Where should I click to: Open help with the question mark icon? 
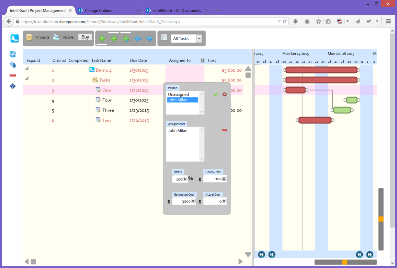(13, 86)
